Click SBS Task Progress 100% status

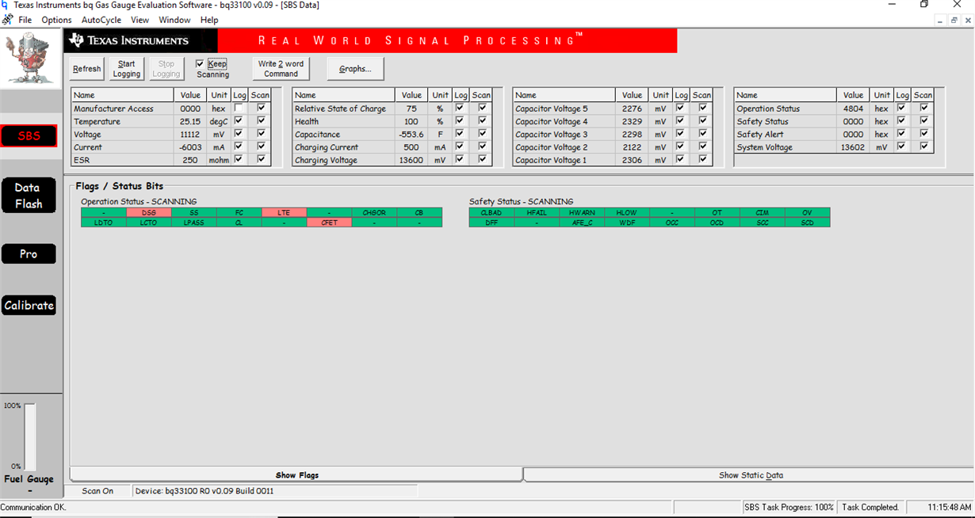pyautogui.click(x=789, y=507)
